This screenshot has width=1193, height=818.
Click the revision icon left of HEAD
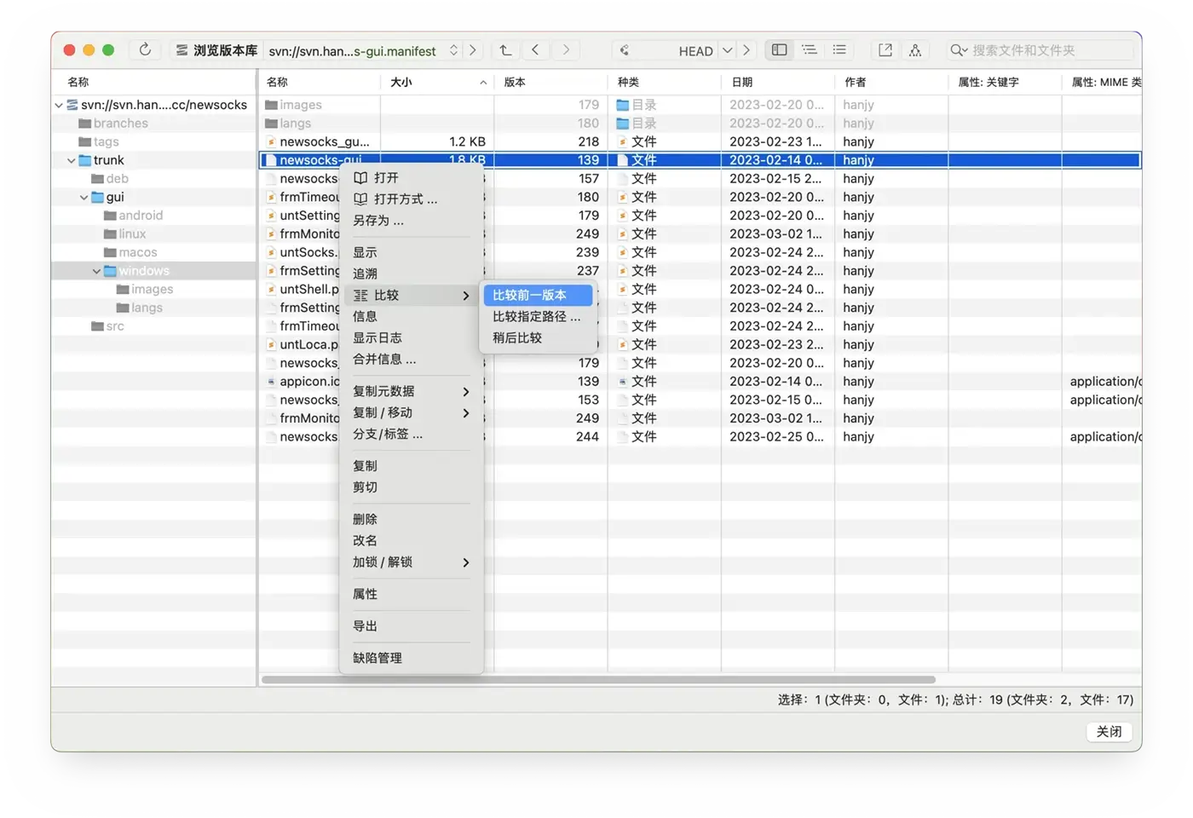[x=625, y=50]
